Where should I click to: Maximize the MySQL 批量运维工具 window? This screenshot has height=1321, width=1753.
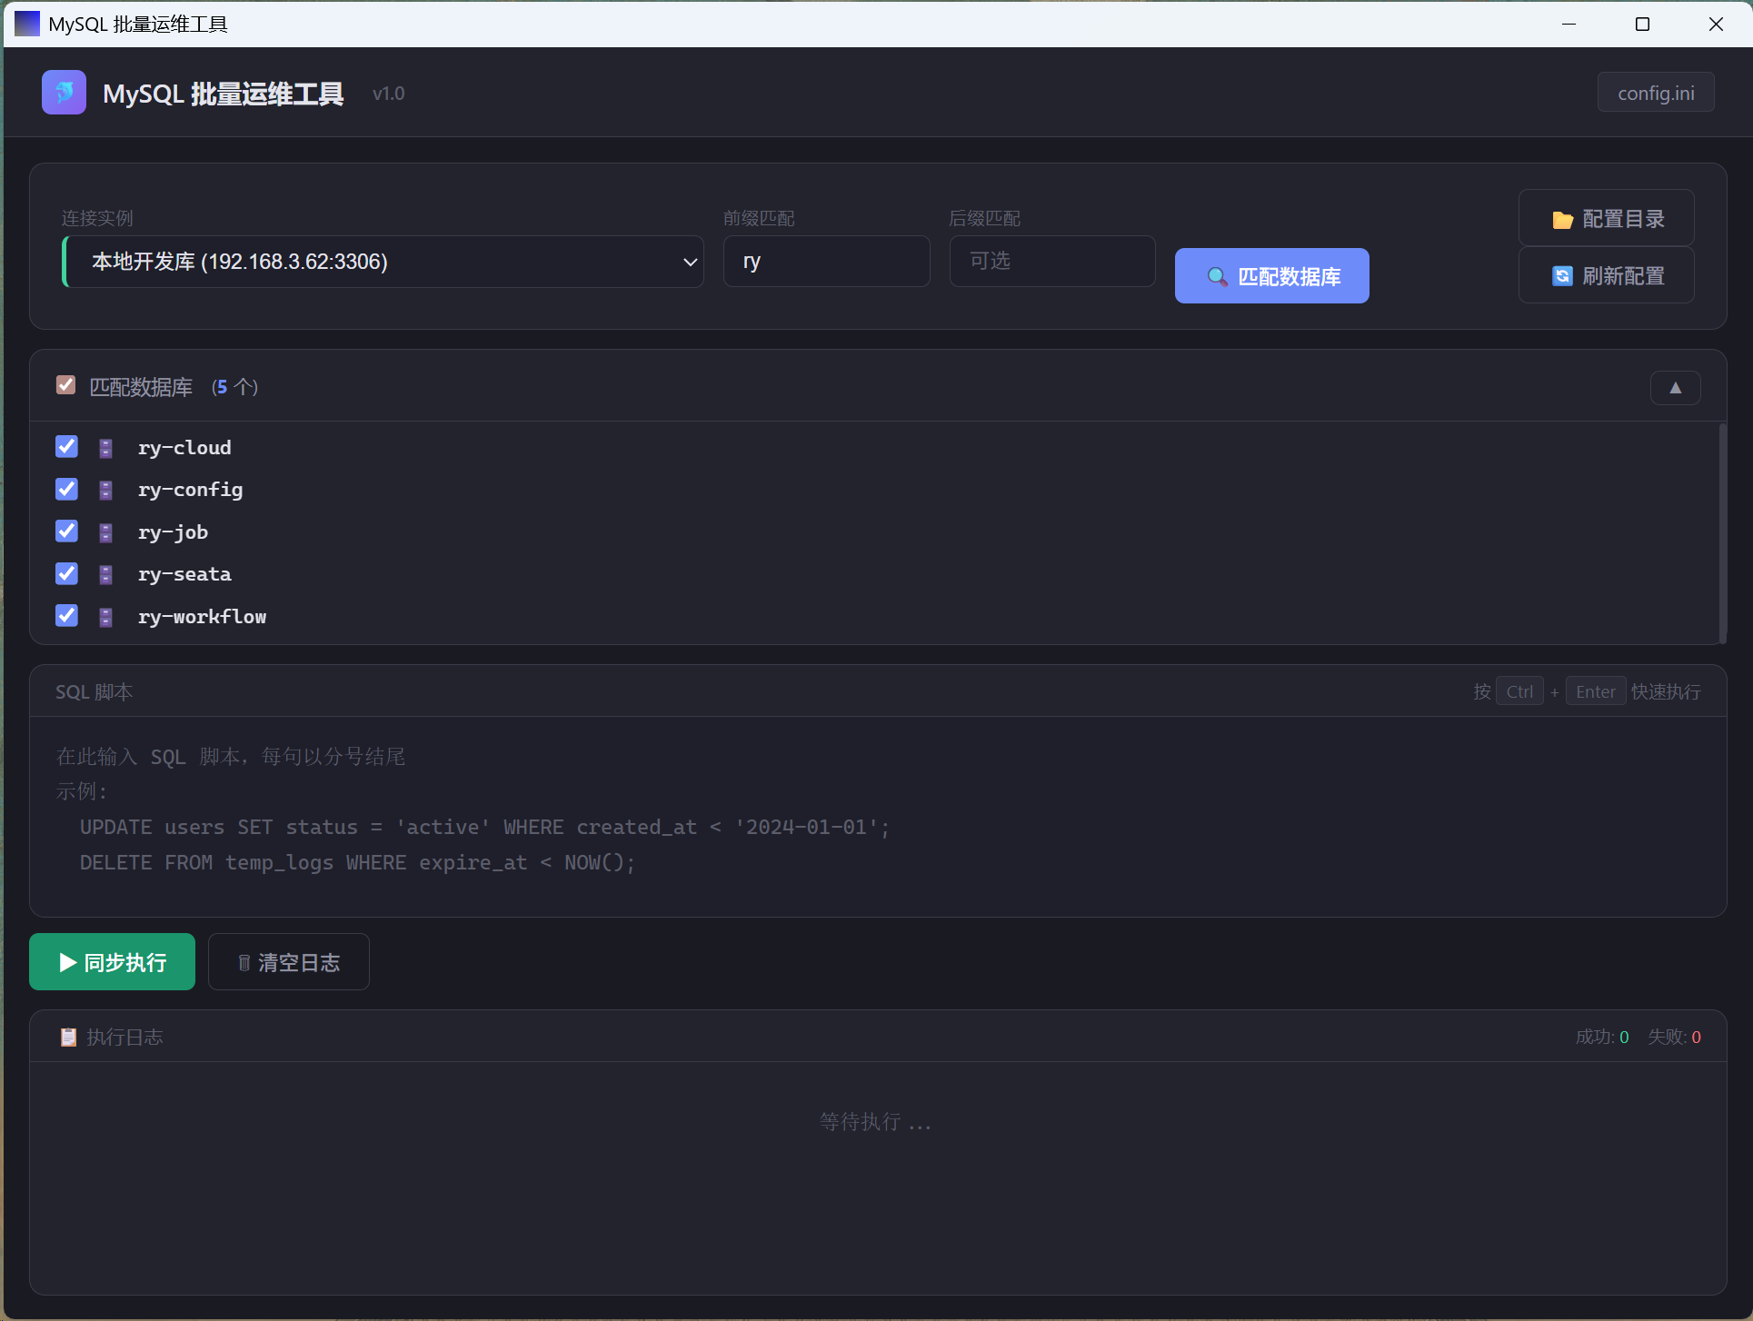1642,24
